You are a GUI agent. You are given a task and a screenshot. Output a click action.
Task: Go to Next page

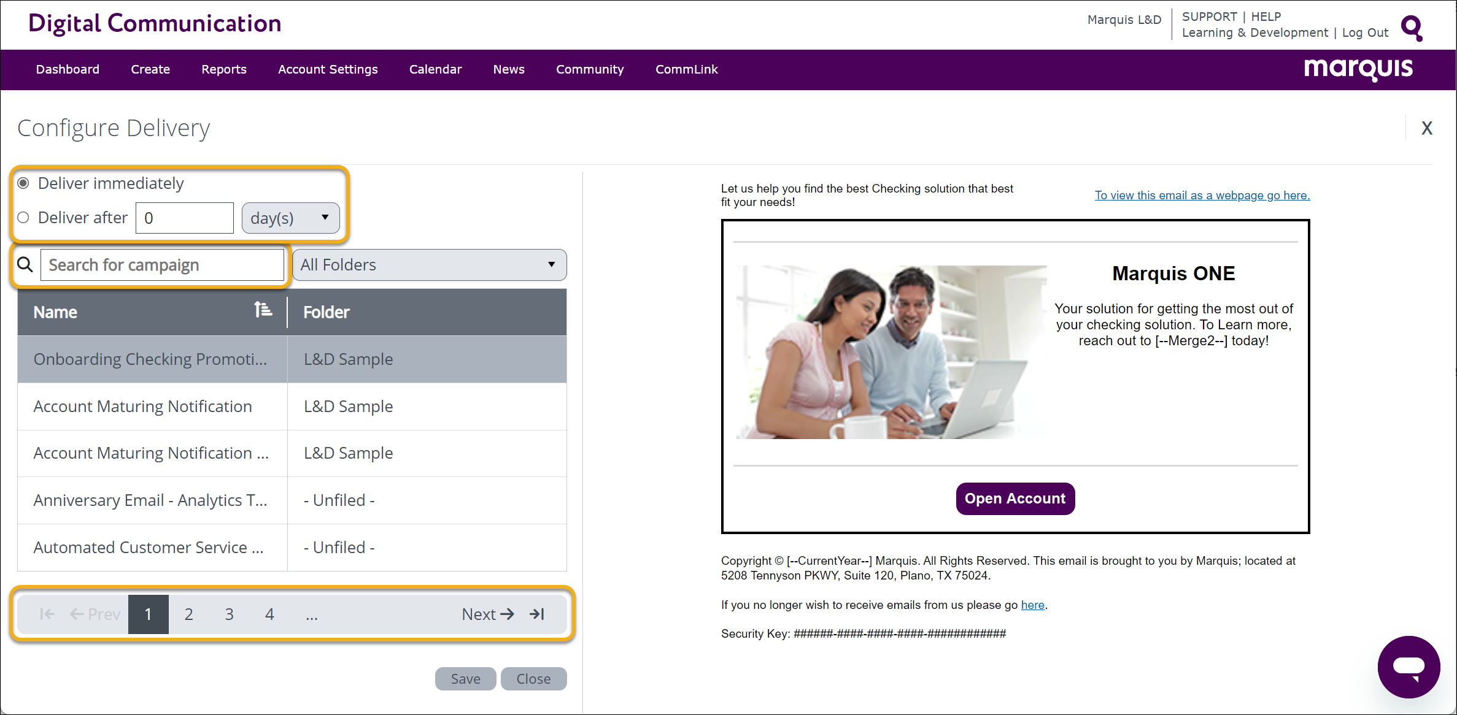point(488,614)
